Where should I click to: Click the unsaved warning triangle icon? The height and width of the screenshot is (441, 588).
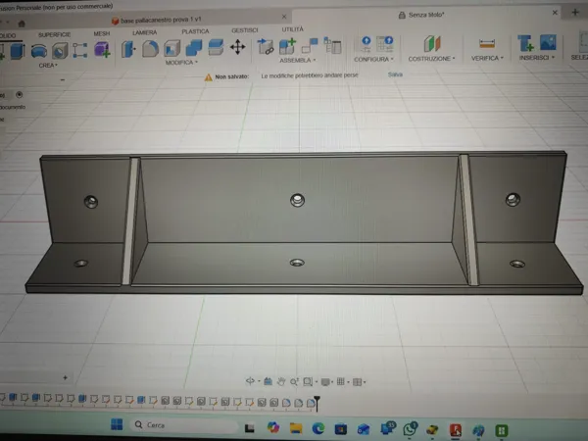click(x=209, y=77)
